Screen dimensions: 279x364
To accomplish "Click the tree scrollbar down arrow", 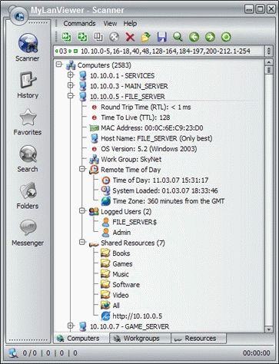I will click(x=268, y=329).
